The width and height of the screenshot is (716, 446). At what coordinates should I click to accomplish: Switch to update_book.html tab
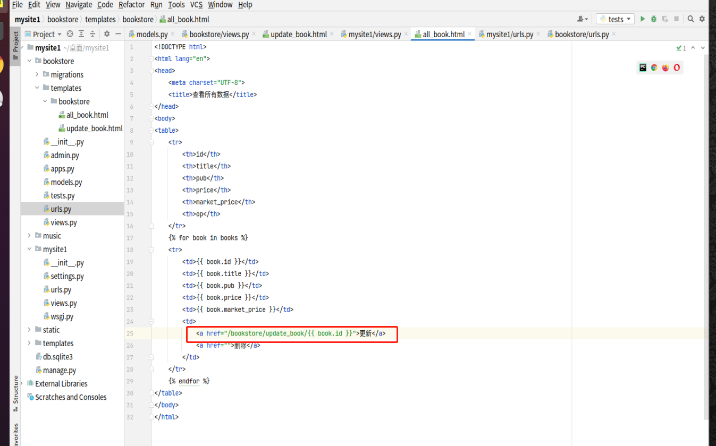298,34
